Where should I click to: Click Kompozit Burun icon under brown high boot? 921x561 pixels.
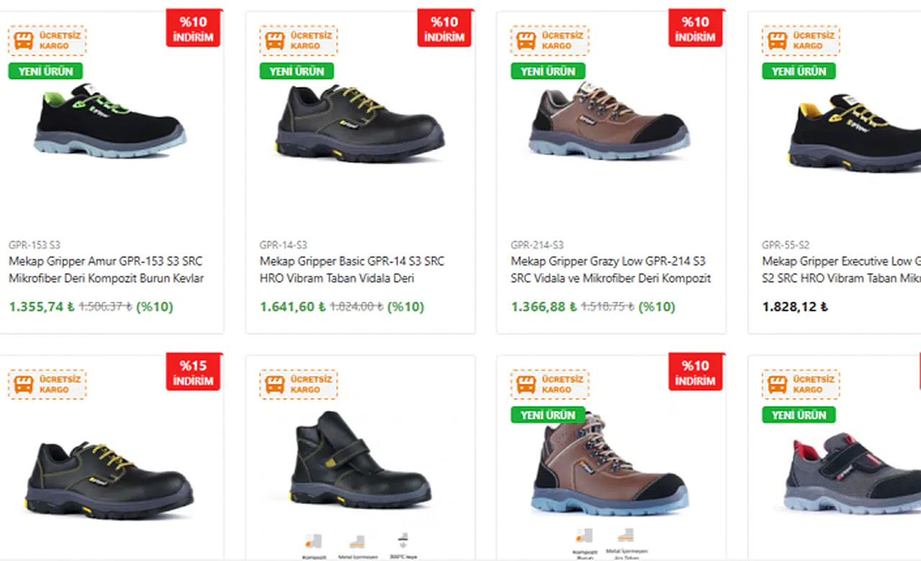pyautogui.click(x=584, y=540)
